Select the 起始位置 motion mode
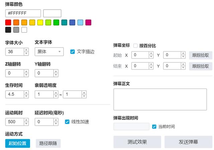 pyautogui.click(x=17, y=143)
